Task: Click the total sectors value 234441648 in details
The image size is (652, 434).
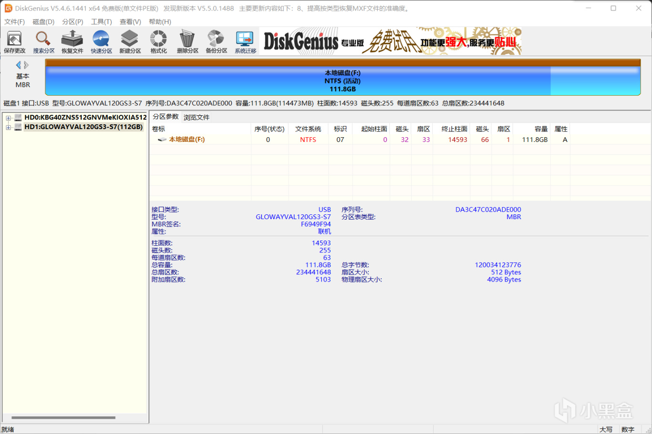Action: pyautogui.click(x=313, y=273)
